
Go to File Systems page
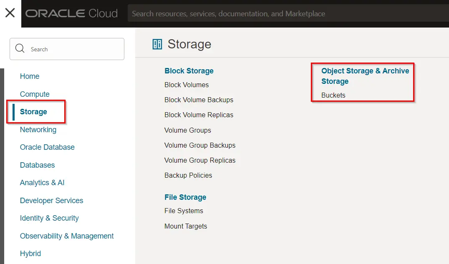click(x=184, y=211)
